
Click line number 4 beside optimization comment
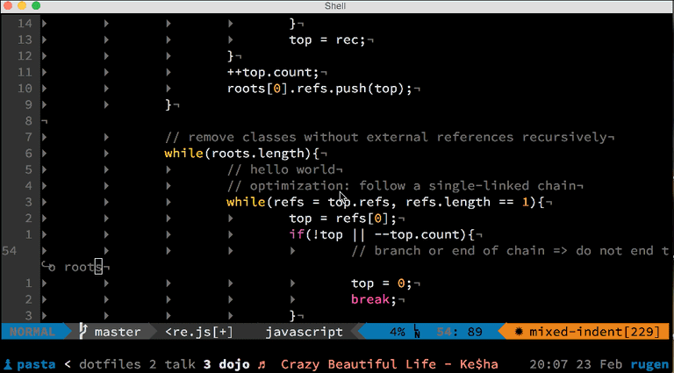(29, 186)
